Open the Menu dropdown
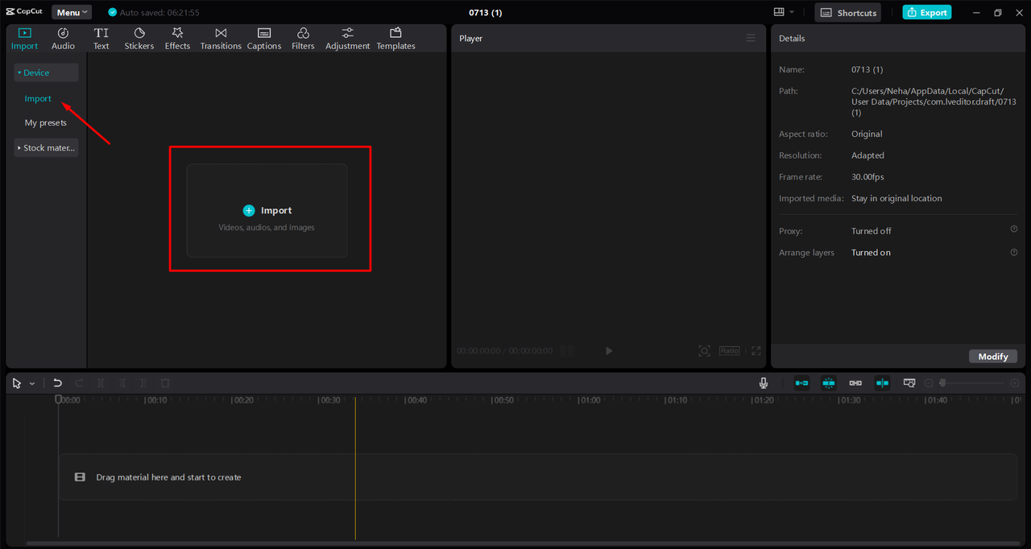This screenshot has height=549, width=1031. click(72, 12)
